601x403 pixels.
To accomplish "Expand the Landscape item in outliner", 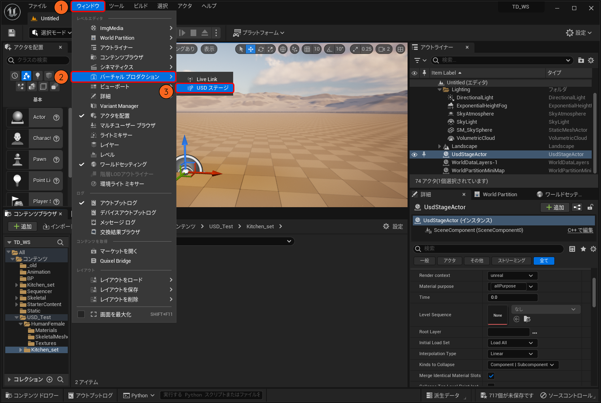I will pyautogui.click(x=440, y=146).
